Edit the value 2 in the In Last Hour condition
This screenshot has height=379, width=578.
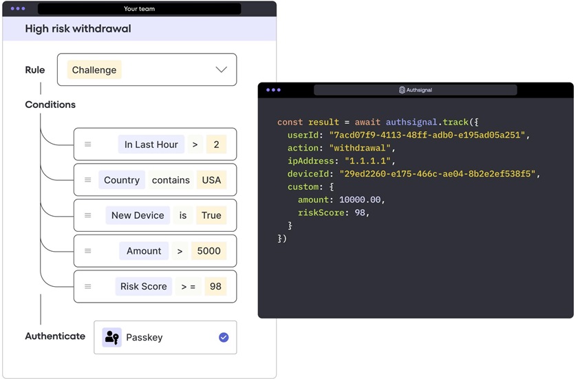point(216,144)
